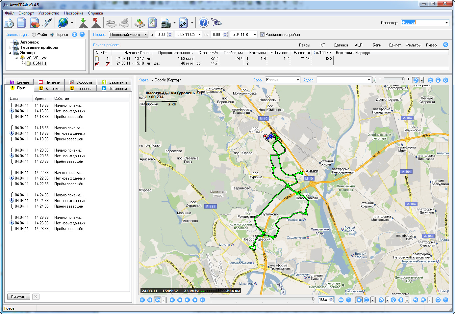Click the red arrow road icon
Screen dimensions: 455x314
pyautogui.click(x=96, y=23)
